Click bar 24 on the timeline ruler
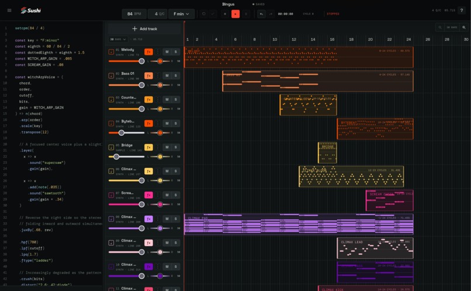This screenshot has width=471, height=291. (x=408, y=39)
